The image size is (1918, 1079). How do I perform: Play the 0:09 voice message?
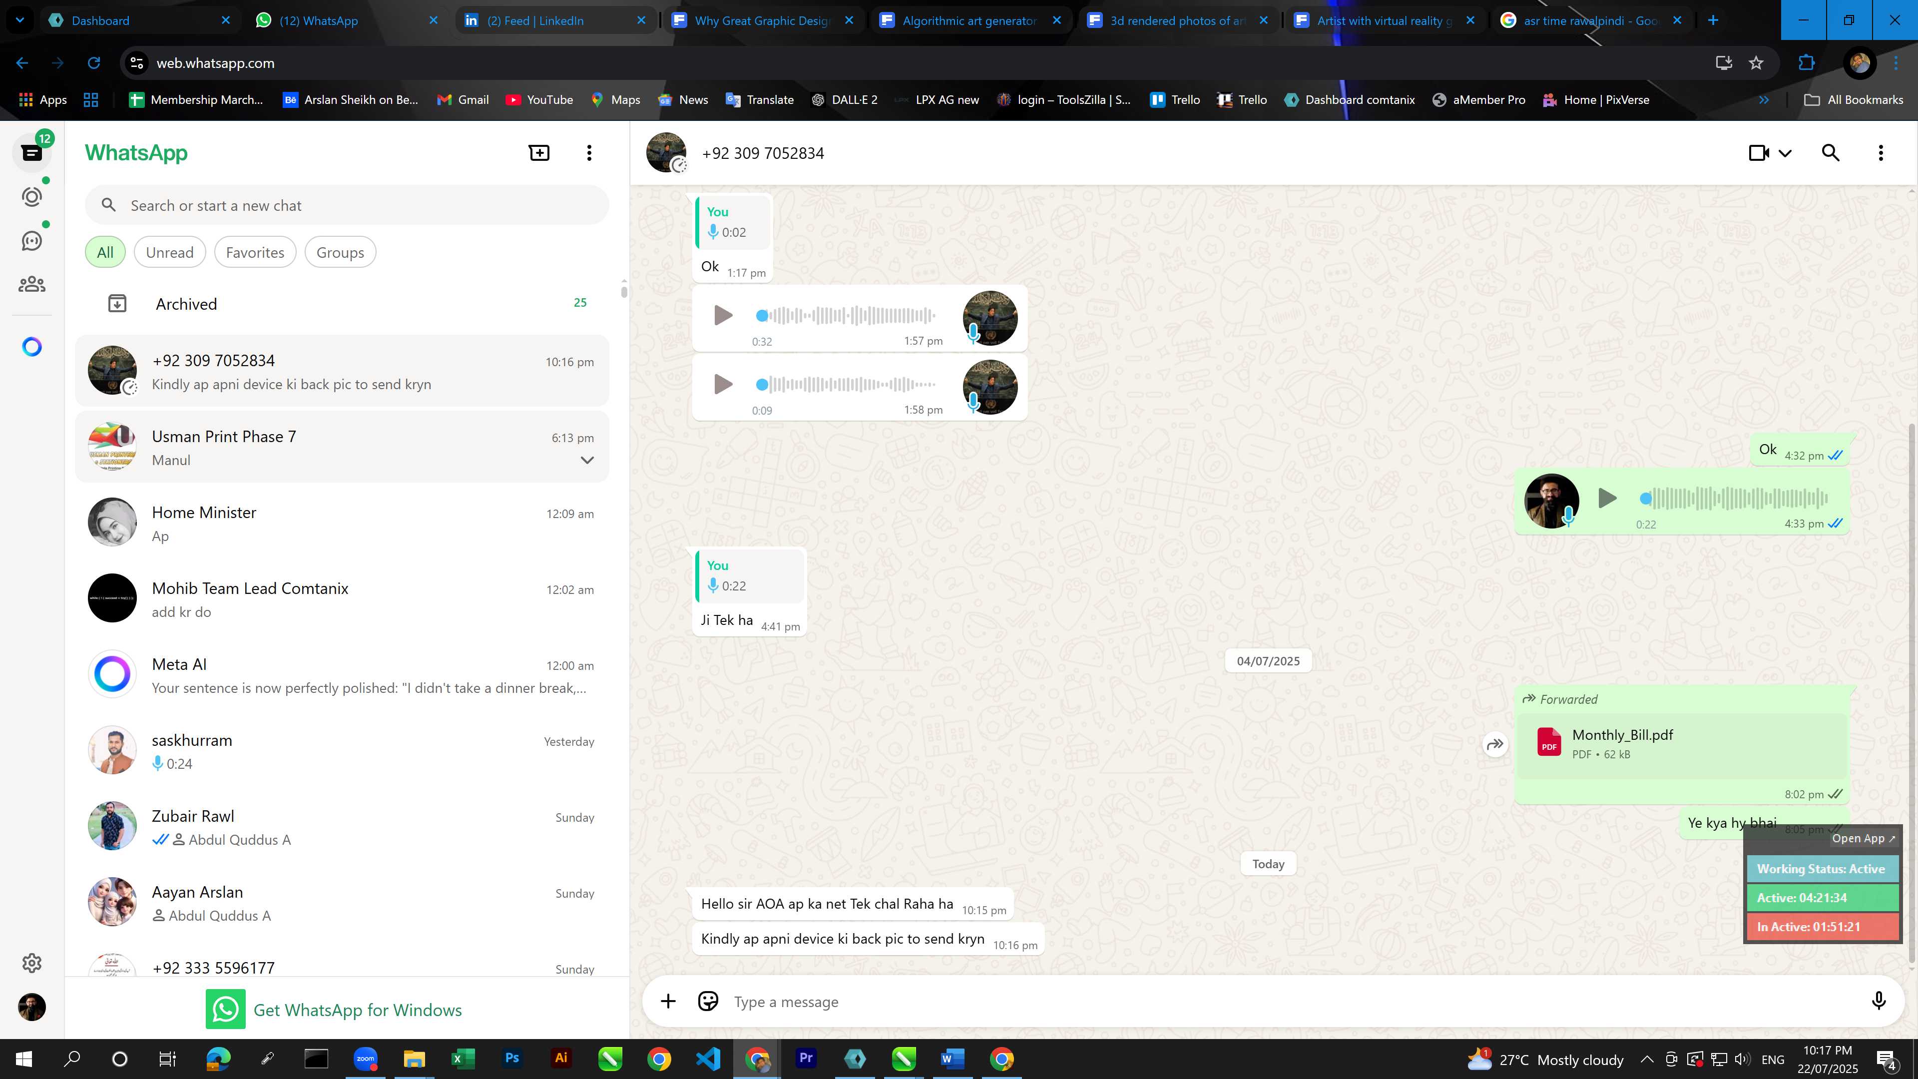pyautogui.click(x=723, y=384)
